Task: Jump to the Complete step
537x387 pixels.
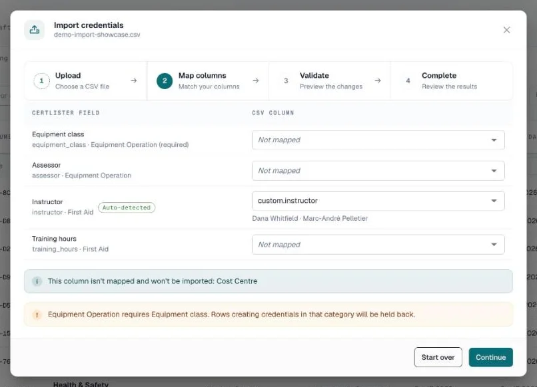Action: pos(451,81)
